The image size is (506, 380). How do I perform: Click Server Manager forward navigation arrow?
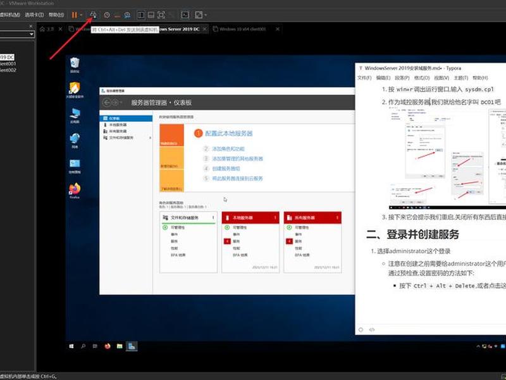(114, 103)
